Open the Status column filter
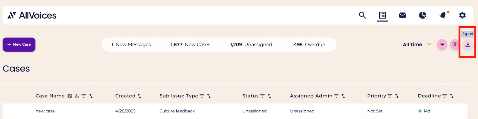The image size is (478, 119). pos(262,96)
